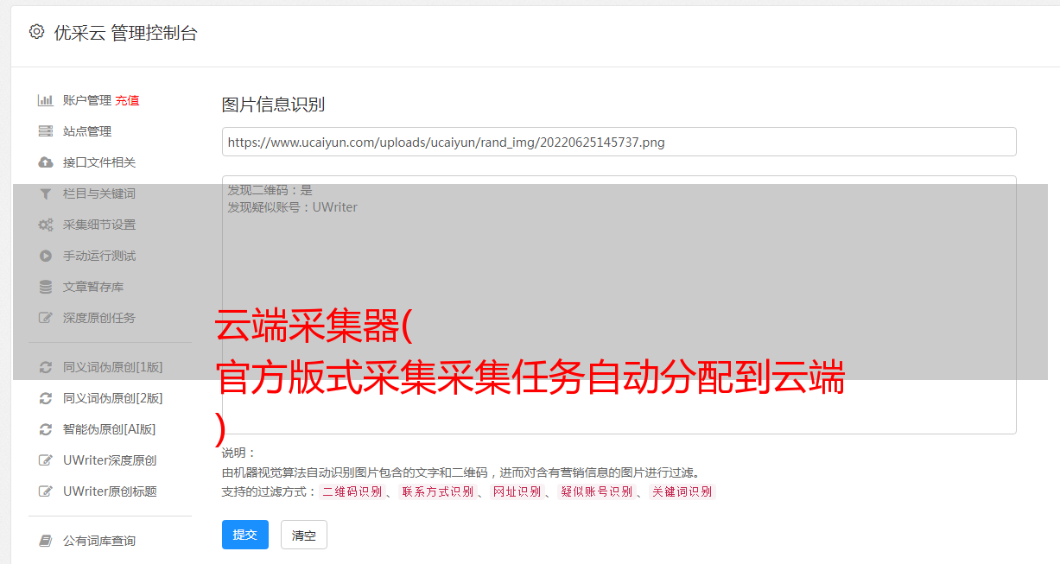Select 同义词伪原创[2版]
1060x564 pixels.
pos(112,398)
